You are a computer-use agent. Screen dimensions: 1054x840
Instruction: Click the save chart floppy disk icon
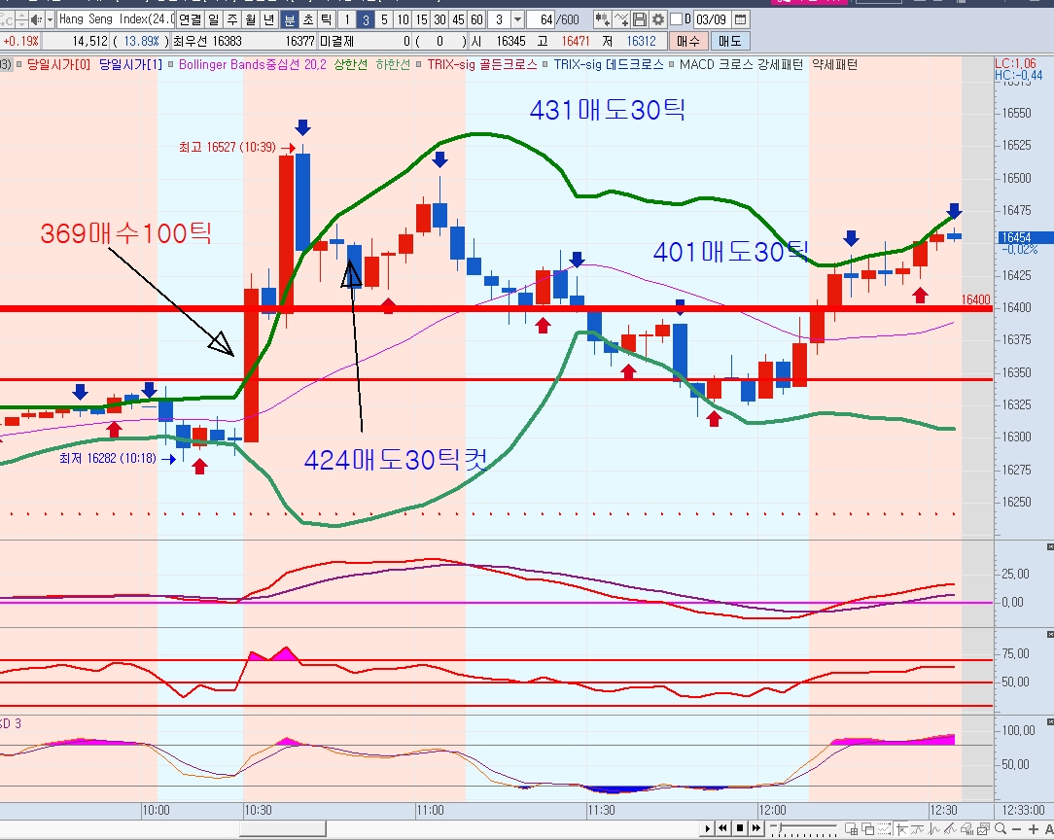pos(639,19)
